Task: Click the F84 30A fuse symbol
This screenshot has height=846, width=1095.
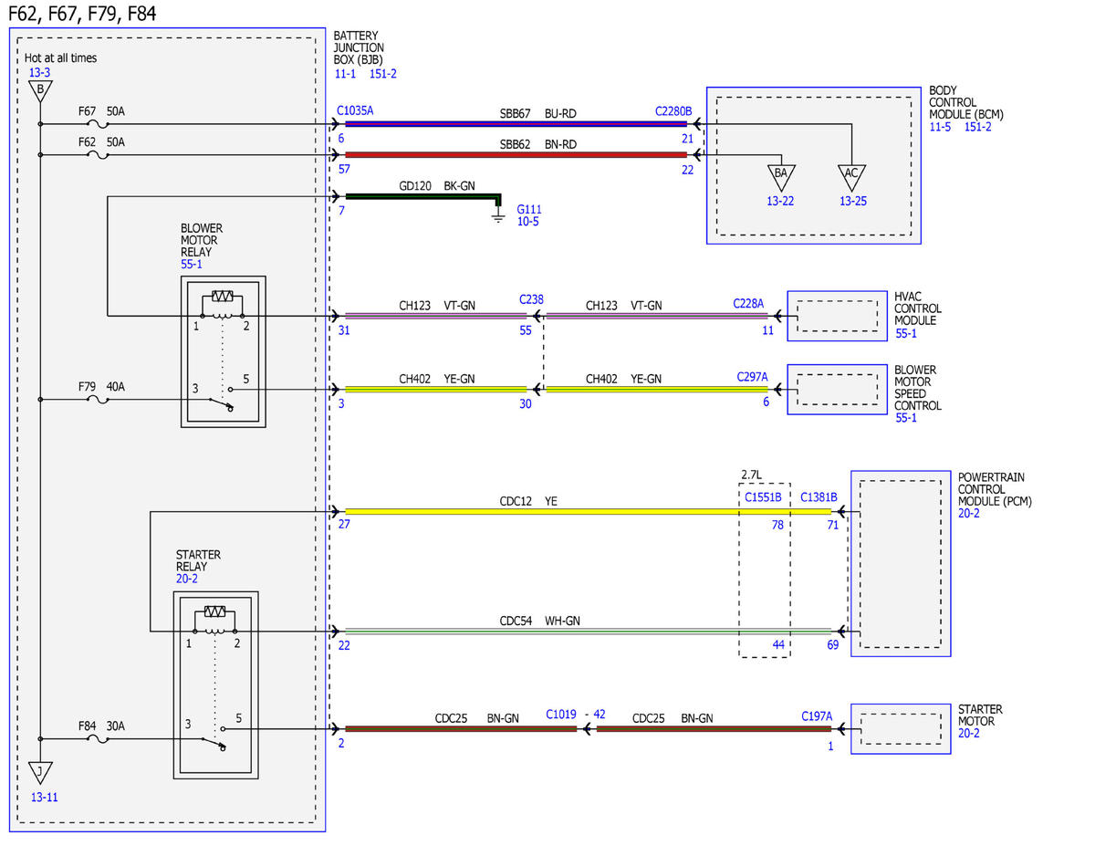Action: (95, 739)
